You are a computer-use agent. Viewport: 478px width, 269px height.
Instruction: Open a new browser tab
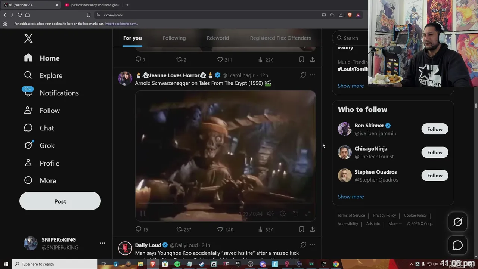(127, 5)
